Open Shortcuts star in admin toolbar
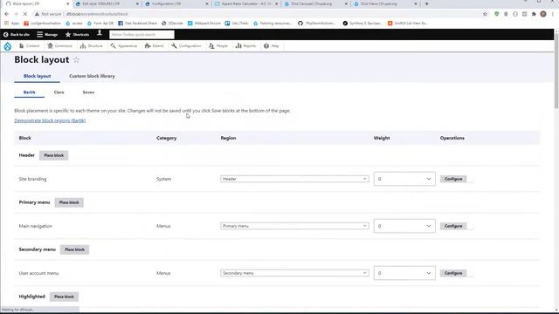 coord(78,35)
